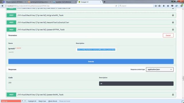Open a new tab with the plus icon

point(104,2)
